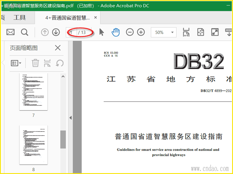
Task: Click the 'provincial highways' text line
Action: coord(169,155)
